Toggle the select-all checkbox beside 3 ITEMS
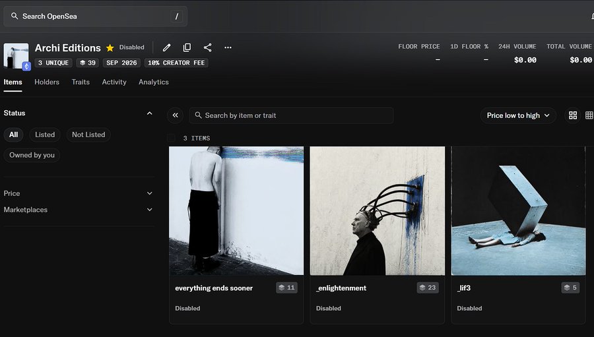The height and width of the screenshot is (337, 594). pos(171,138)
